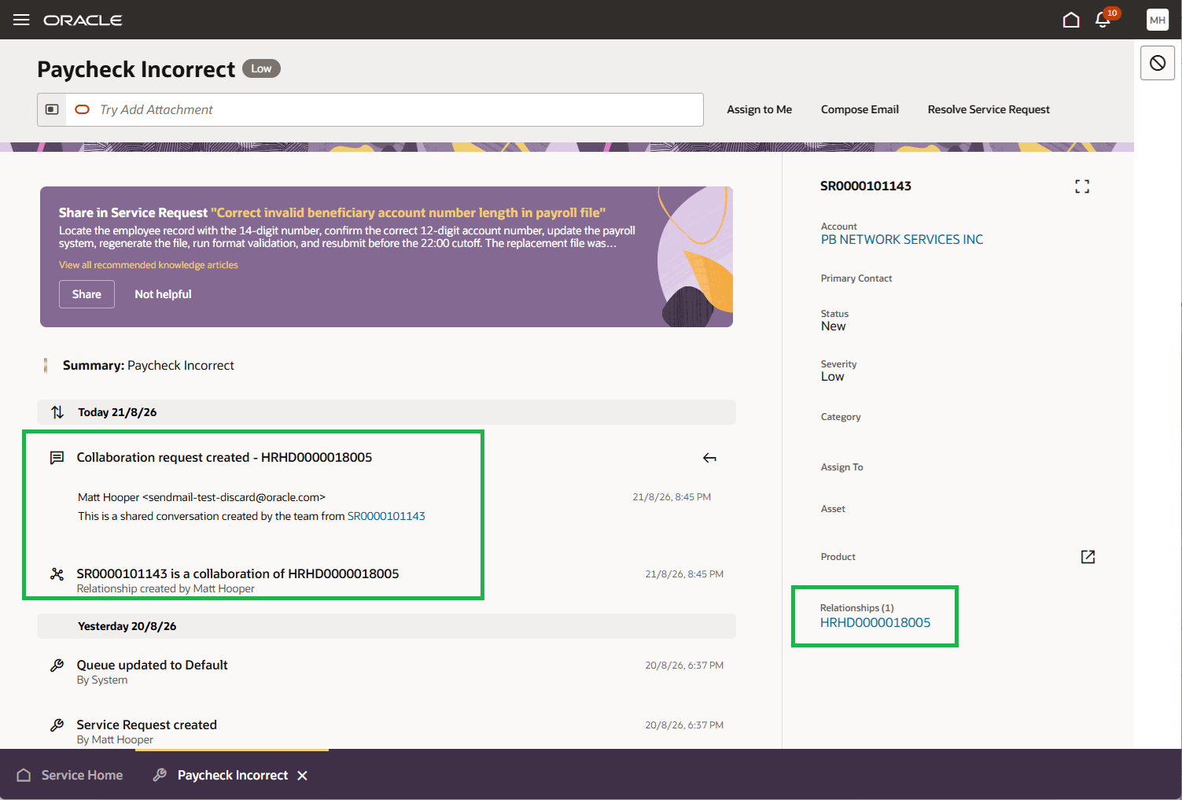Screen dimensions: 1182x800
Task: Click the Primary Contact field
Action: 856,278
